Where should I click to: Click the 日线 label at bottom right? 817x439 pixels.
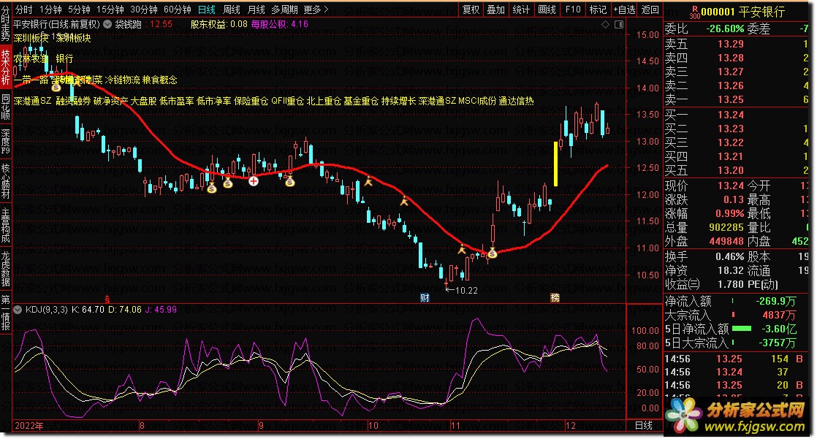644,425
